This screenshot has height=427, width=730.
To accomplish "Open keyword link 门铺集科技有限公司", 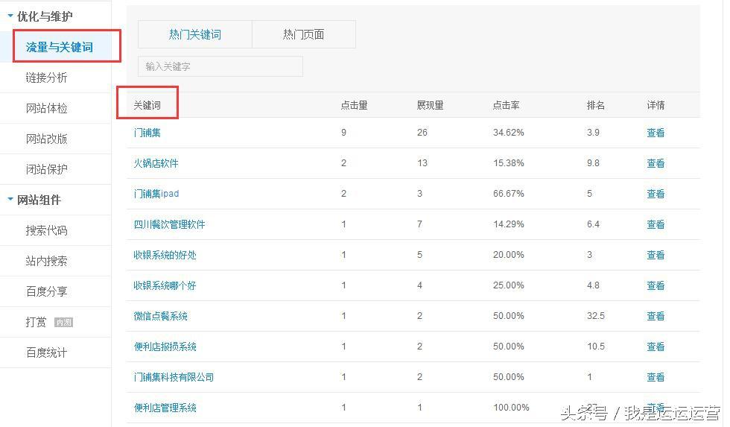I will [x=174, y=377].
